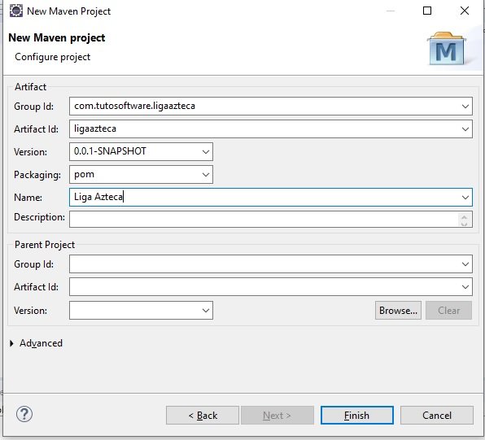Open the 0.0.1-SNAPSHOT Version dropdown
Image resolution: width=485 pixels, height=440 pixels.
click(205, 152)
